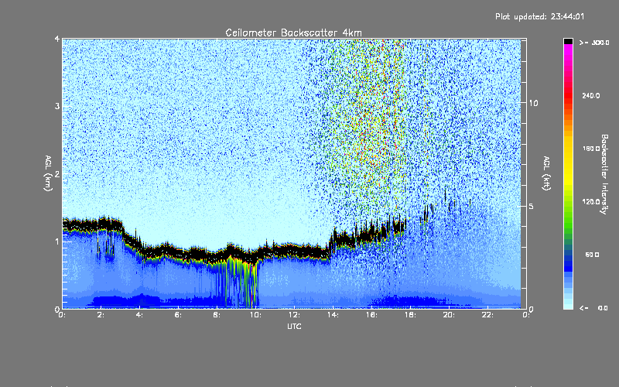Click the 3 km tick label
The height and width of the screenshot is (387, 619).
click(x=57, y=106)
